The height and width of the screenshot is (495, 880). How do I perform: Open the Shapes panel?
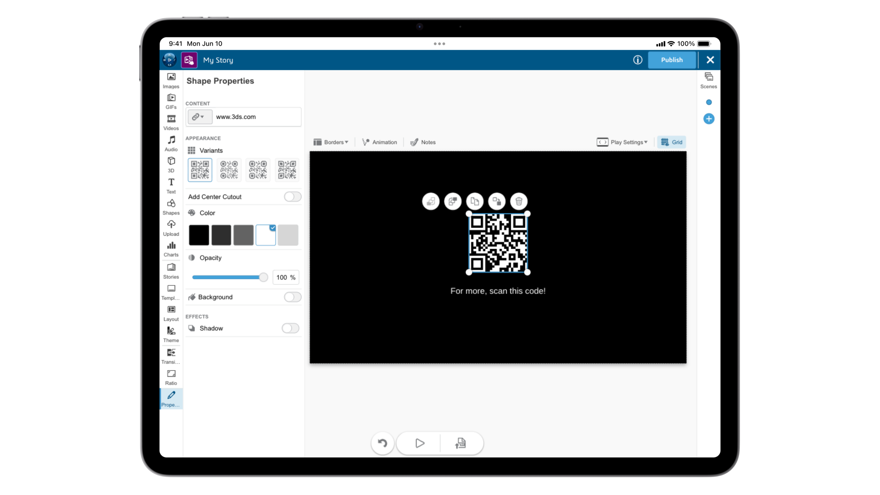pyautogui.click(x=171, y=207)
